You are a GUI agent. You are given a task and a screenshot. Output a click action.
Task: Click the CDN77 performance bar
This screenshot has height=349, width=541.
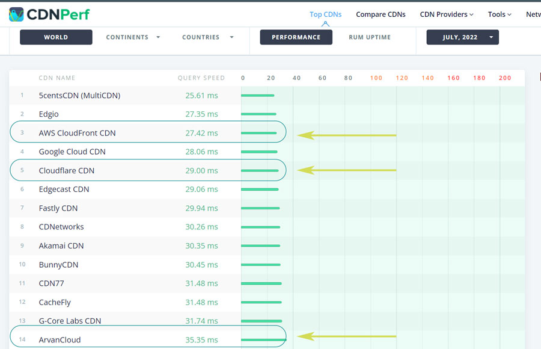(261, 283)
